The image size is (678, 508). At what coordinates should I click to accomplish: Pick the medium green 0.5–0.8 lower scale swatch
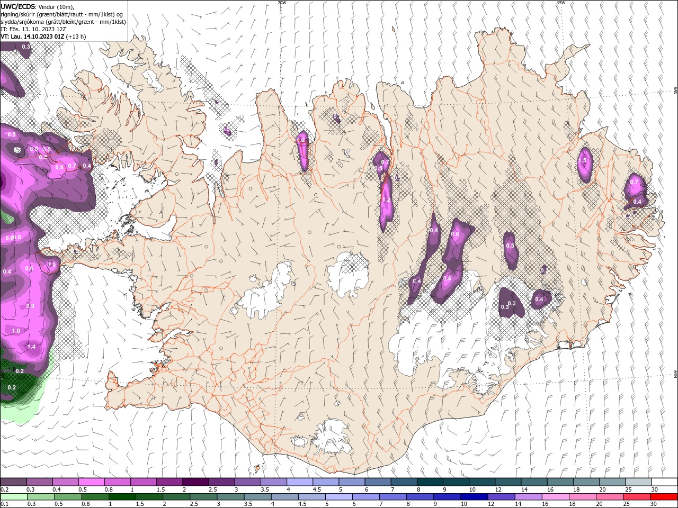(68, 497)
